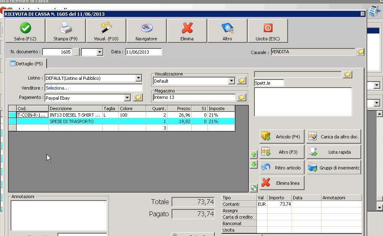The height and width of the screenshot is (236, 383).
Task: Open the Altro magnifier menu
Action: pyautogui.click(x=227, y=31)
